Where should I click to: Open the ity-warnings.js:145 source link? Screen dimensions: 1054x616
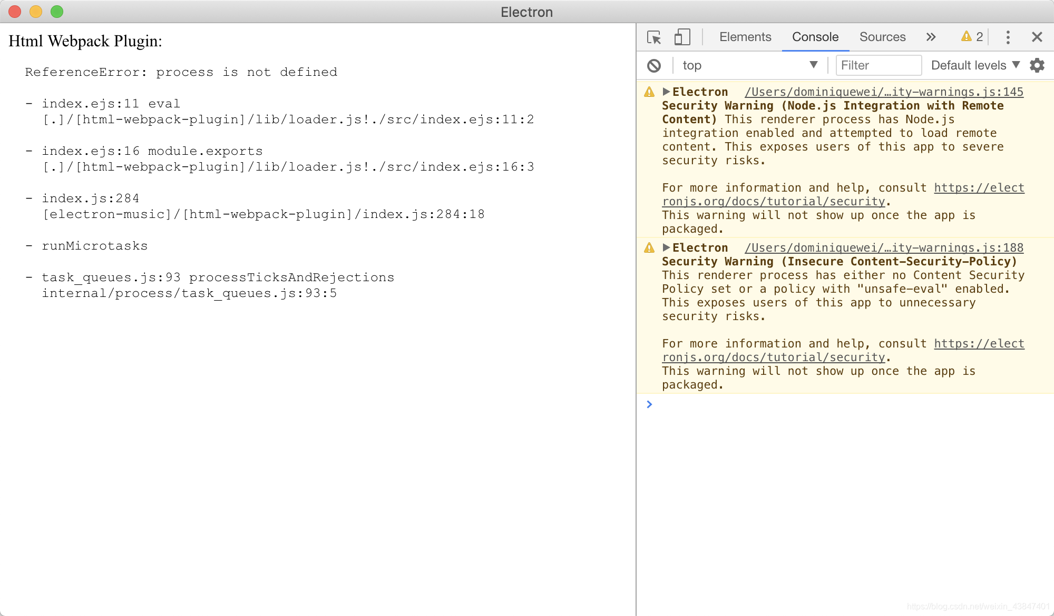(884, 92)
